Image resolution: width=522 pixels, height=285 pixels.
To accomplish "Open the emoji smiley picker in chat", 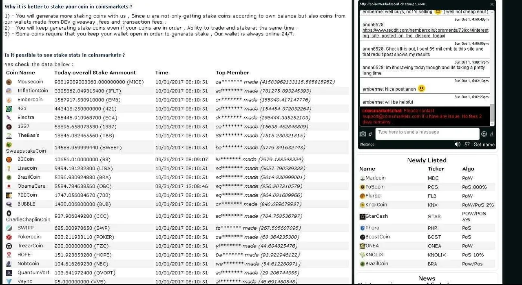I will click(x=484, y=134).
